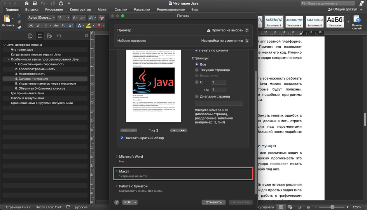Open the PDF dropdown menu
Viewport: 367px width, 210px height.
(x=130, y=202)
